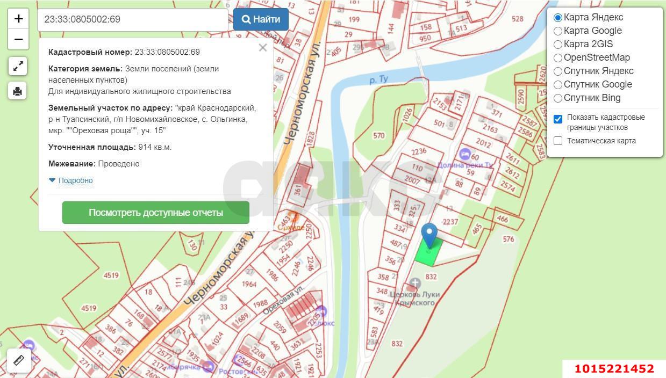Choose OpenStreetMap base map
Image resolution: width=666 pixels, height=378 pixels.
point(558,58)
